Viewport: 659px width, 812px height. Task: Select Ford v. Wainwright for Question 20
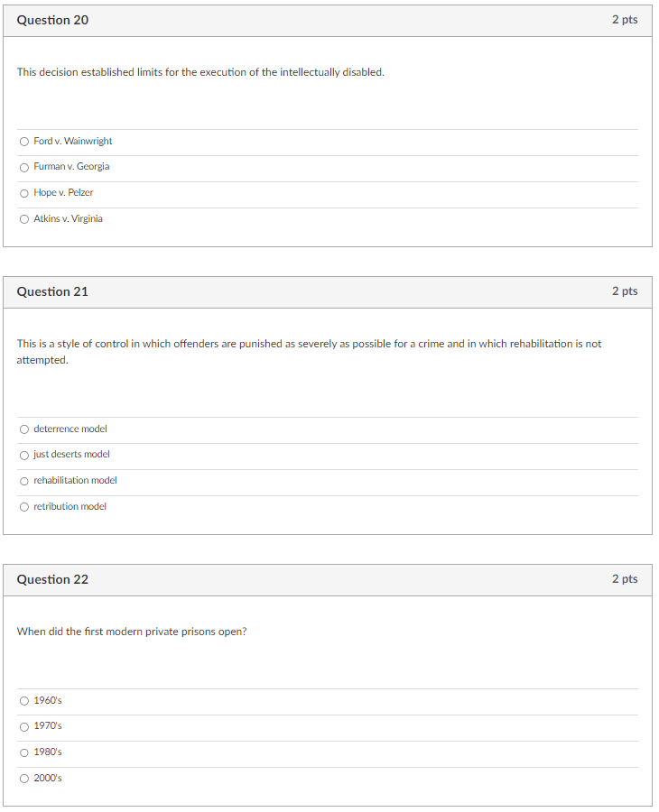23,141
